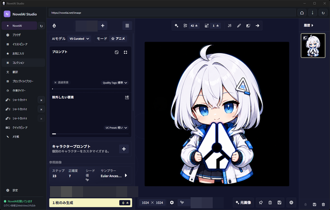Viewport: 330px width, 210px height.
Task: Click the 元画像 button
Action: pos(243,203)
